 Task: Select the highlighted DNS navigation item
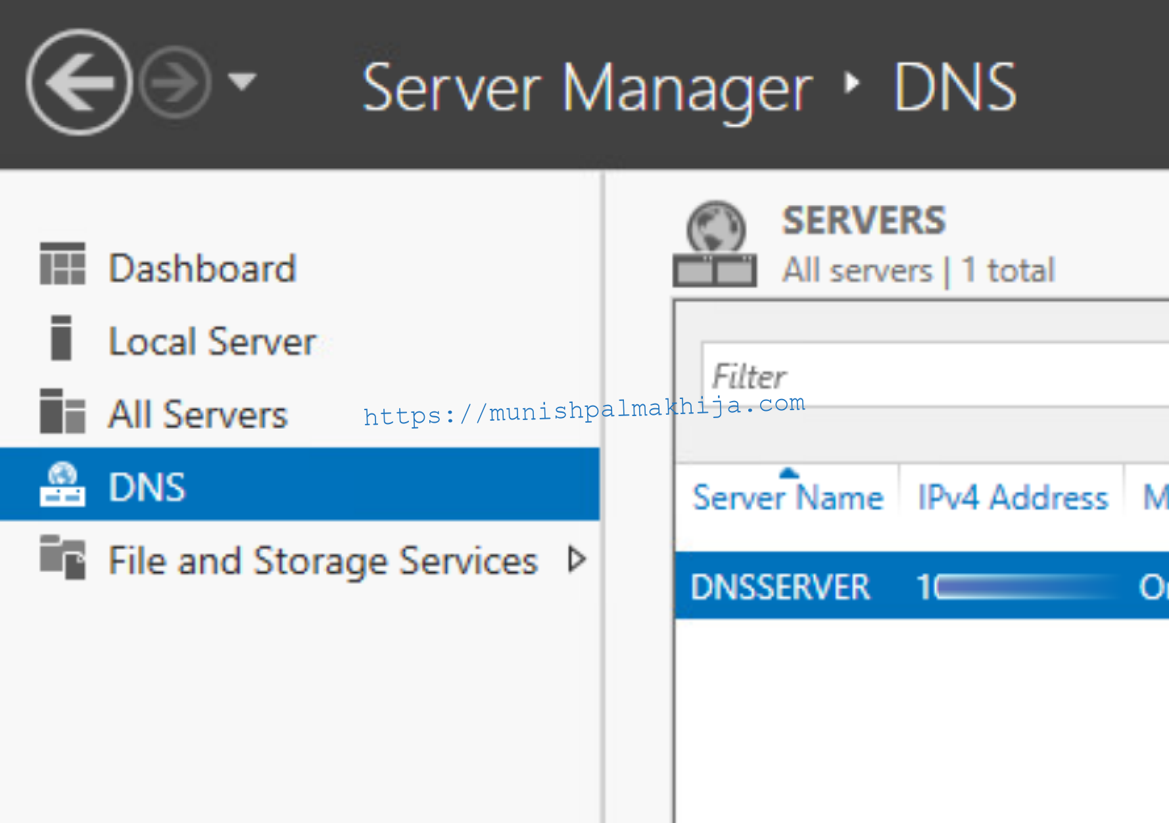(300, 484)
